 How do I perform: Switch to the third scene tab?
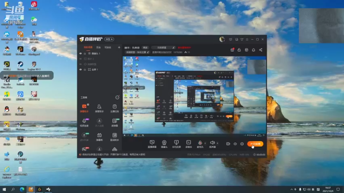(x=108, y=47)
